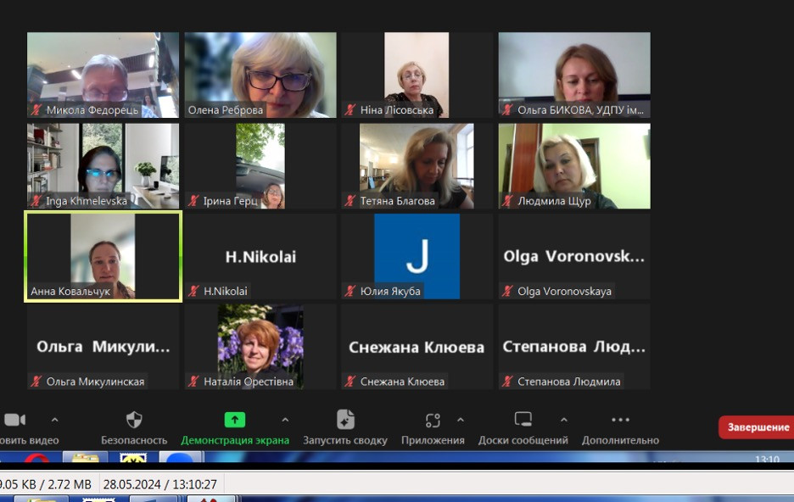Select Снежана Клюева participant tile
This screenshot has width=794, height=502.
(x=417, y=347)
